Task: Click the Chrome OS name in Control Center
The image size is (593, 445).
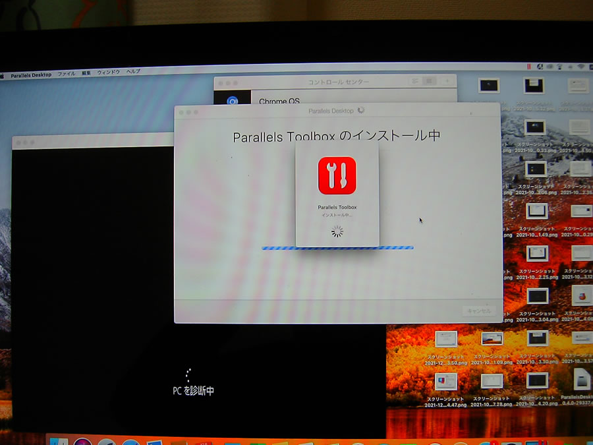Action: [279, 101]
